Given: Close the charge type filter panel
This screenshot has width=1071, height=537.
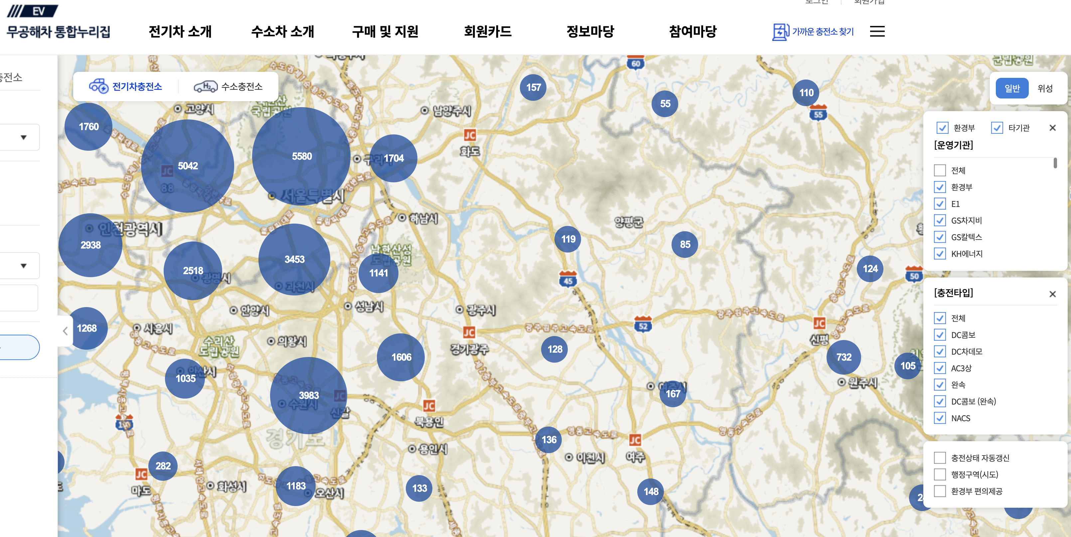Looking at the screenshot, I should pyautogui.click(x=1052, y=294).
